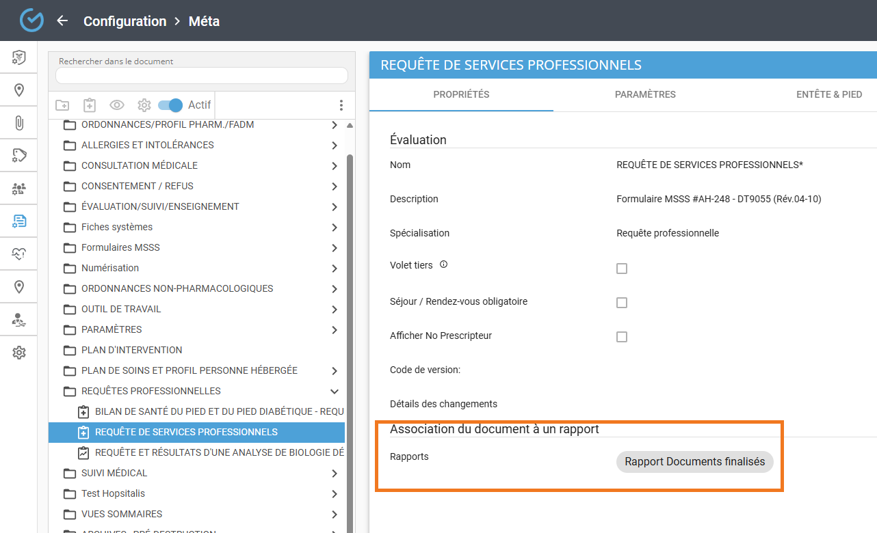Open the heartbeat alerts sidebar icon

pos(19,254)
